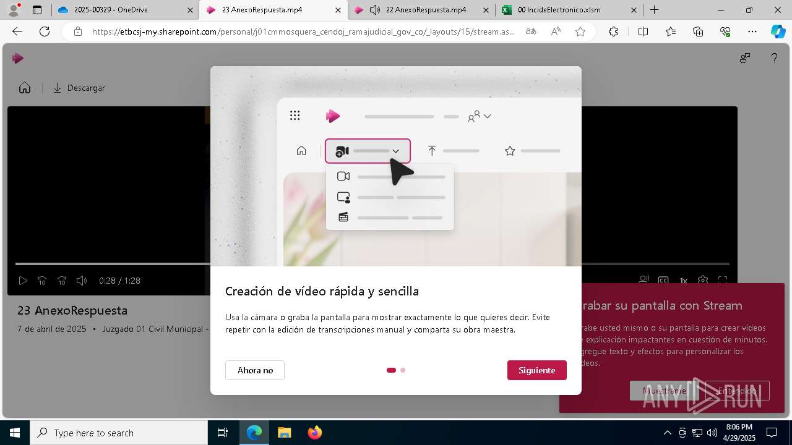Open Browser essentials heart icon

pyautogui.click(x=725, y=32)
